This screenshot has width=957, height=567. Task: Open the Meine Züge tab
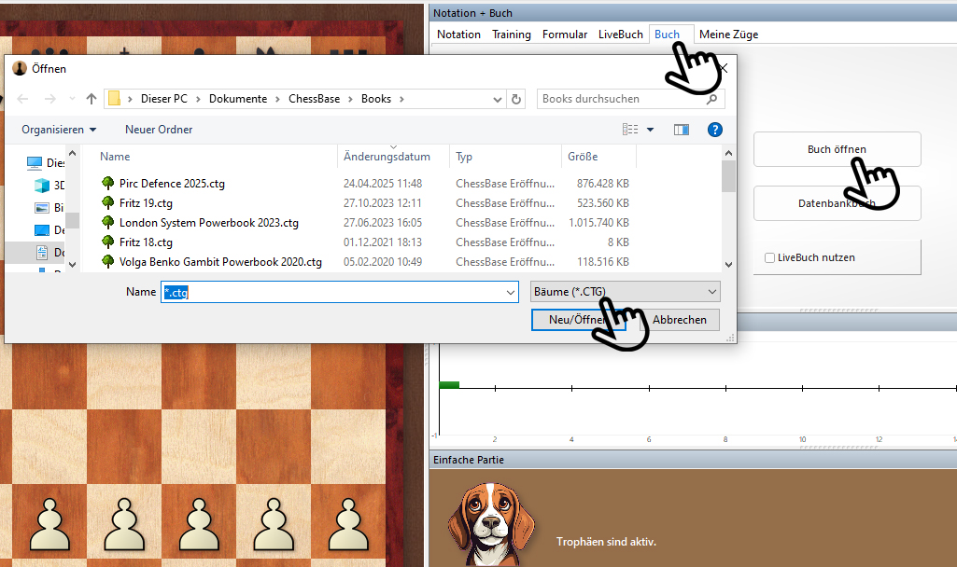(727, 35)
